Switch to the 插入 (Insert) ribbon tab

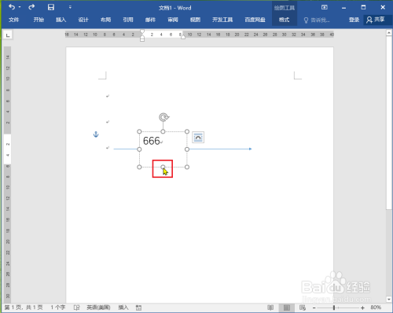[61, 20]
